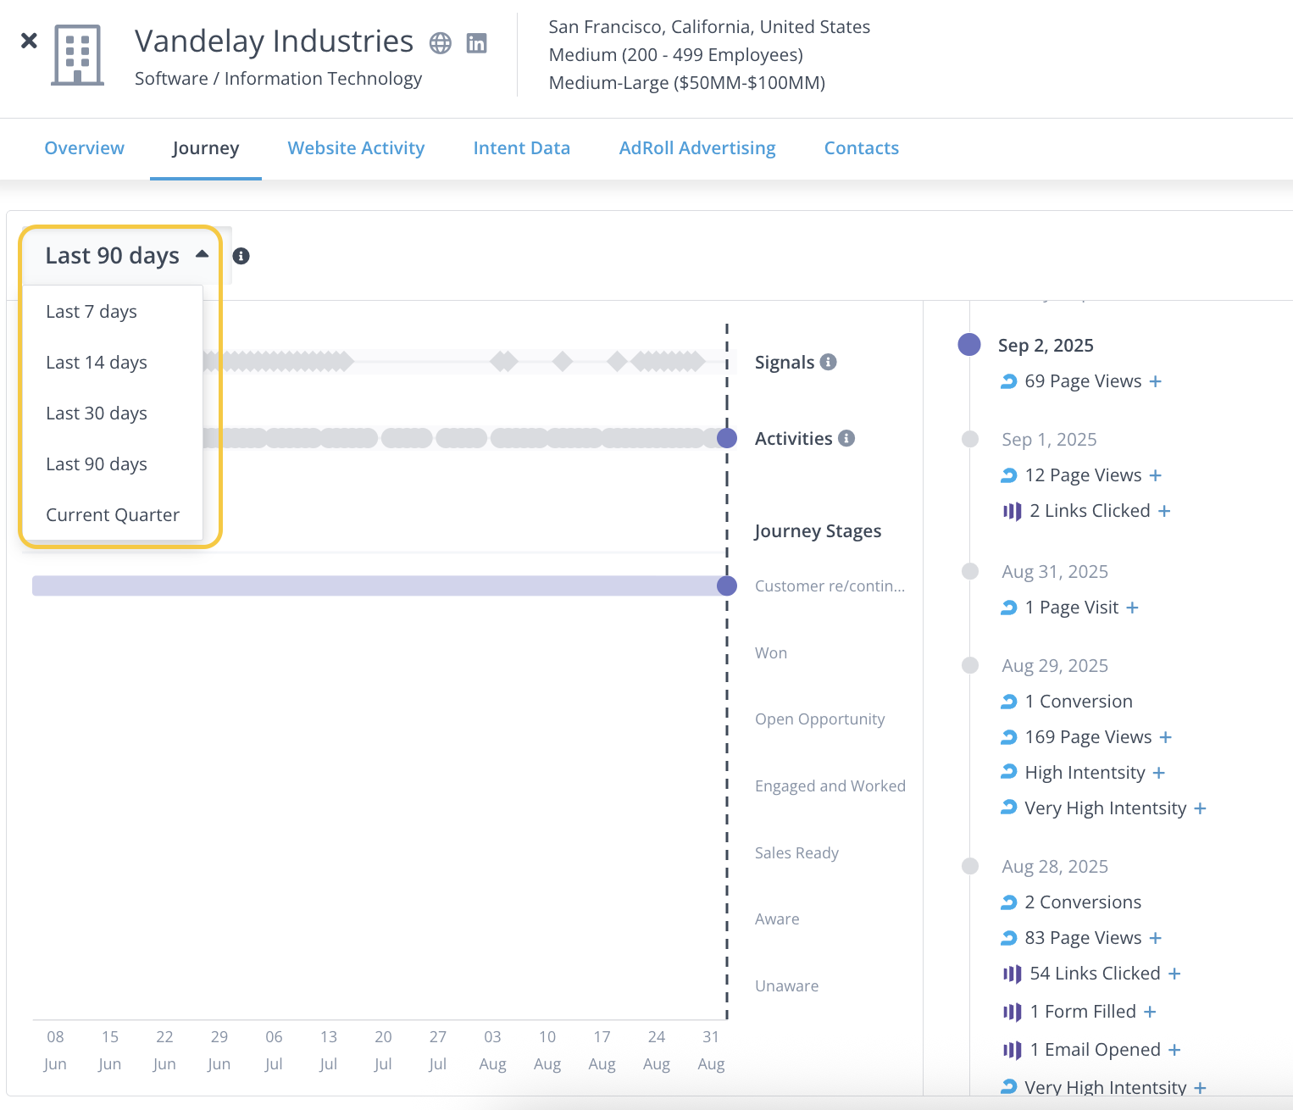Select Current Quarter date range
The image size is (1293, 1110).
(113, 515)
